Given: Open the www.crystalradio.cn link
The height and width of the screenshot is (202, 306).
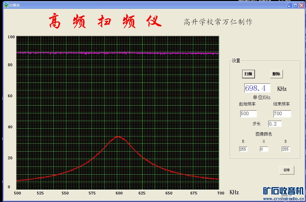Looking at the screenshot, I should [x=283, y=199].
